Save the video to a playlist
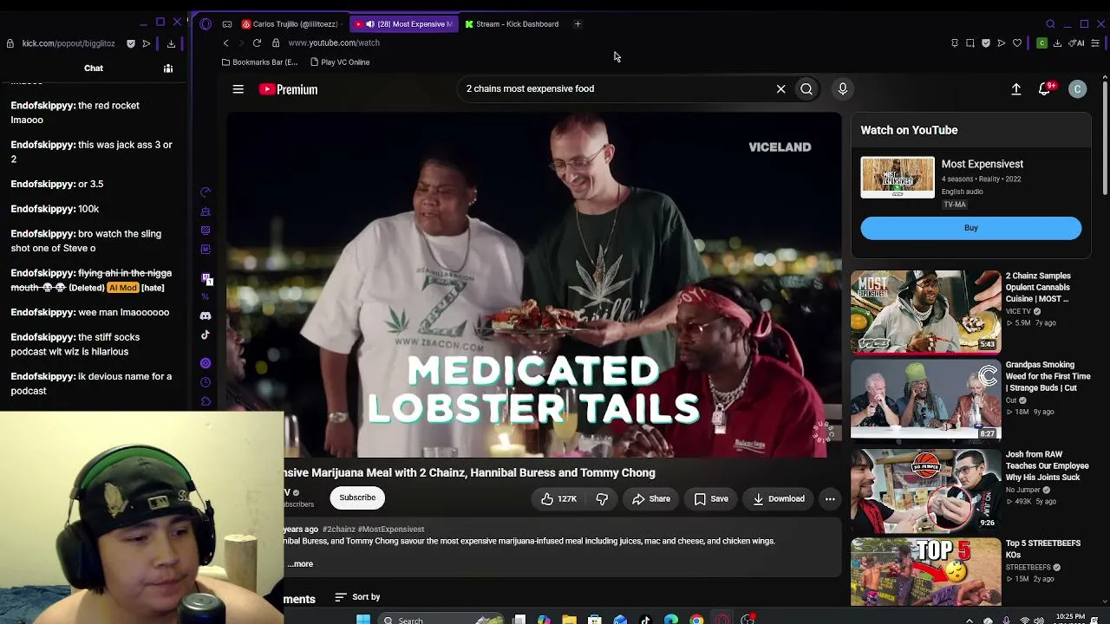This screenshot has height=624, width=1110. point(711,498)
